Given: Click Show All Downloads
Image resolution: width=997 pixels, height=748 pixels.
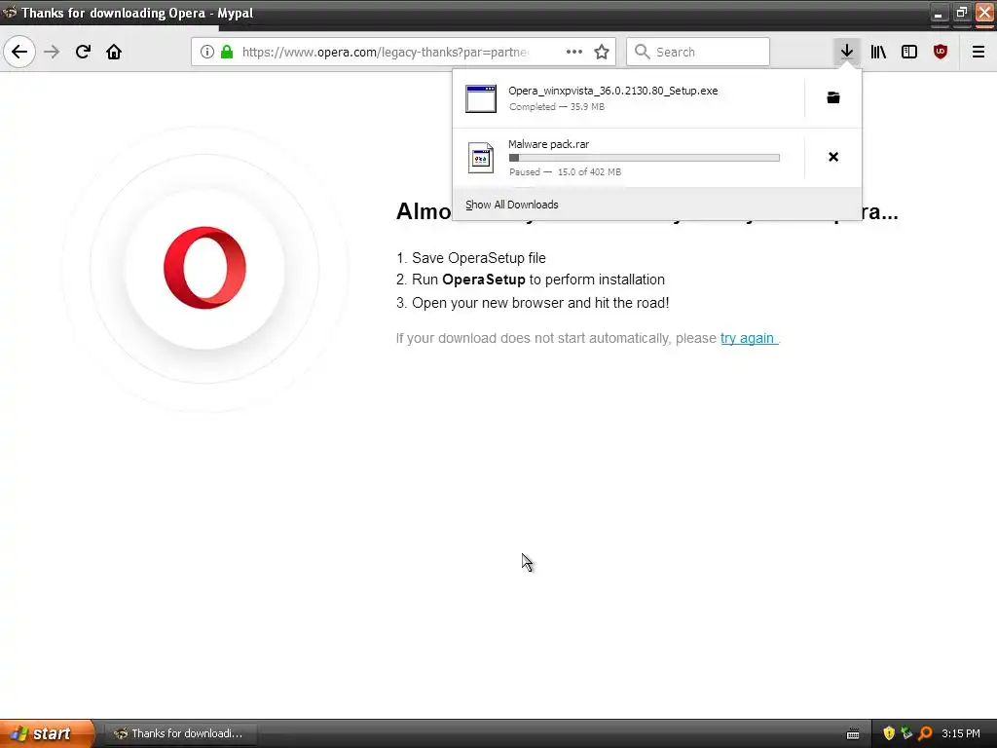Looking at the screenshot, I should tap(512, 205).
